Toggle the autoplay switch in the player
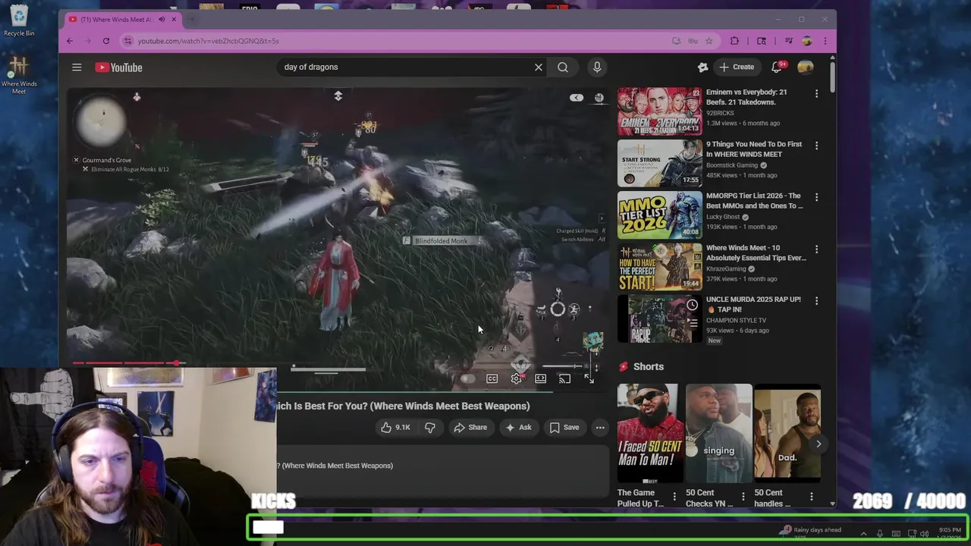 (468, 378)
